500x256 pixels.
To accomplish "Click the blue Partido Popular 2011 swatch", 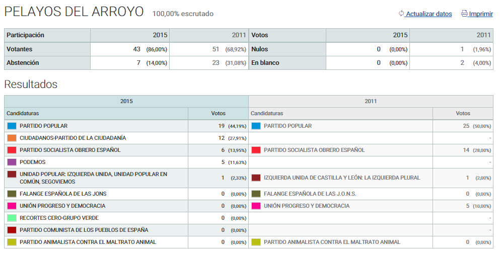I will 256,126.
